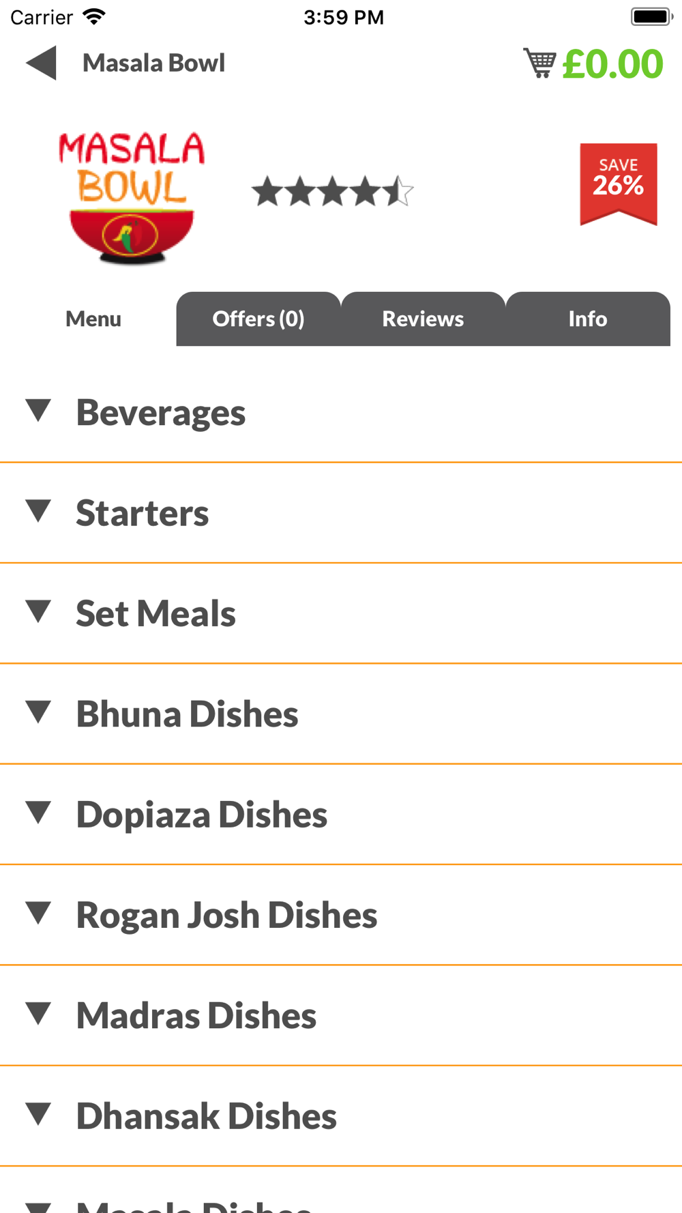The image size is (682, 1213).
Task: Expand the Beverages triangle arrow
Action: [x=38, y=411]
